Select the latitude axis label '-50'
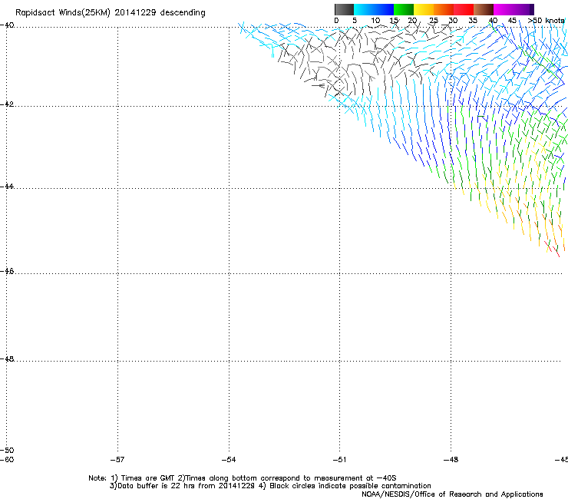 coord(7,450)
